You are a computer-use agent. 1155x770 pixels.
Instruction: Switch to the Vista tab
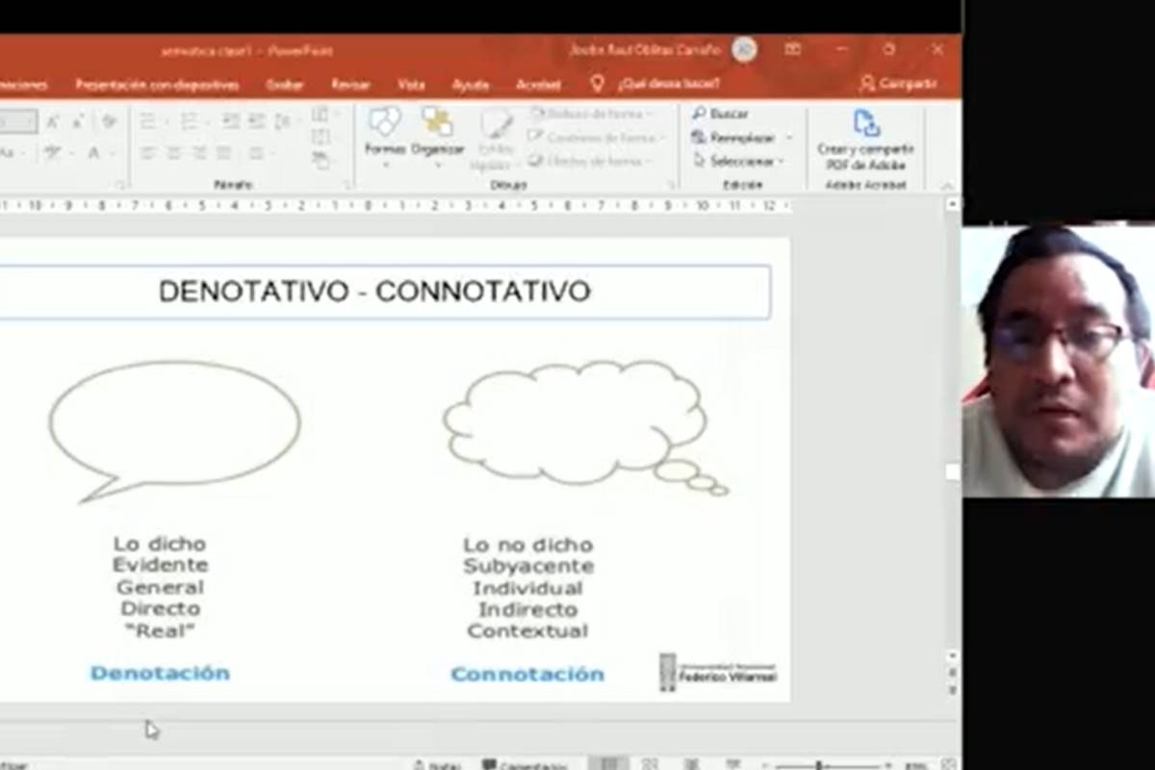pos(411,85)
